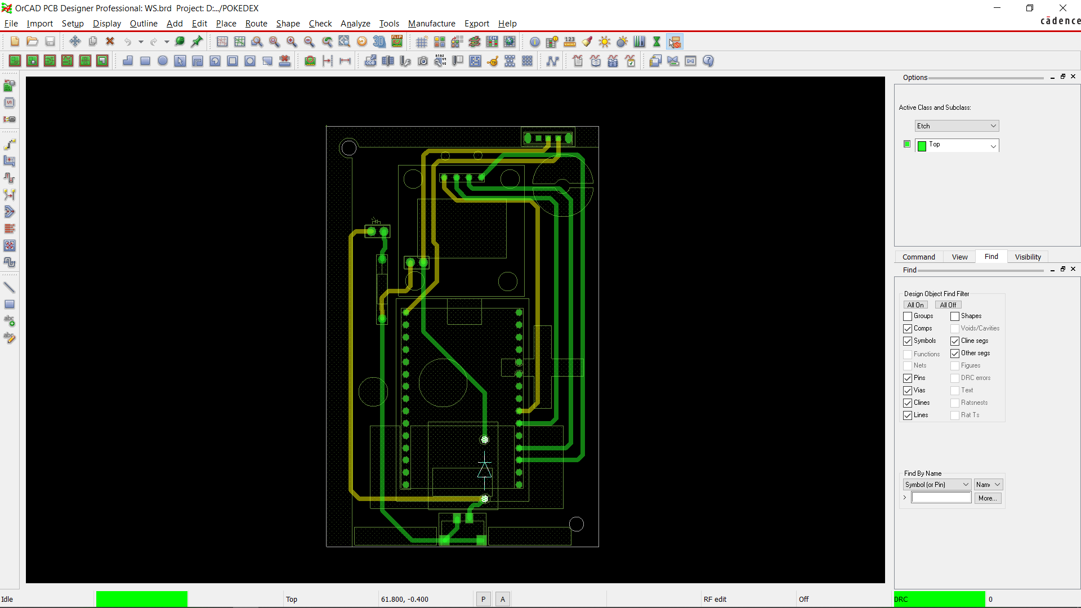Select the Move tool icon
Screen dimensions: 1081x608
[75, 42]
